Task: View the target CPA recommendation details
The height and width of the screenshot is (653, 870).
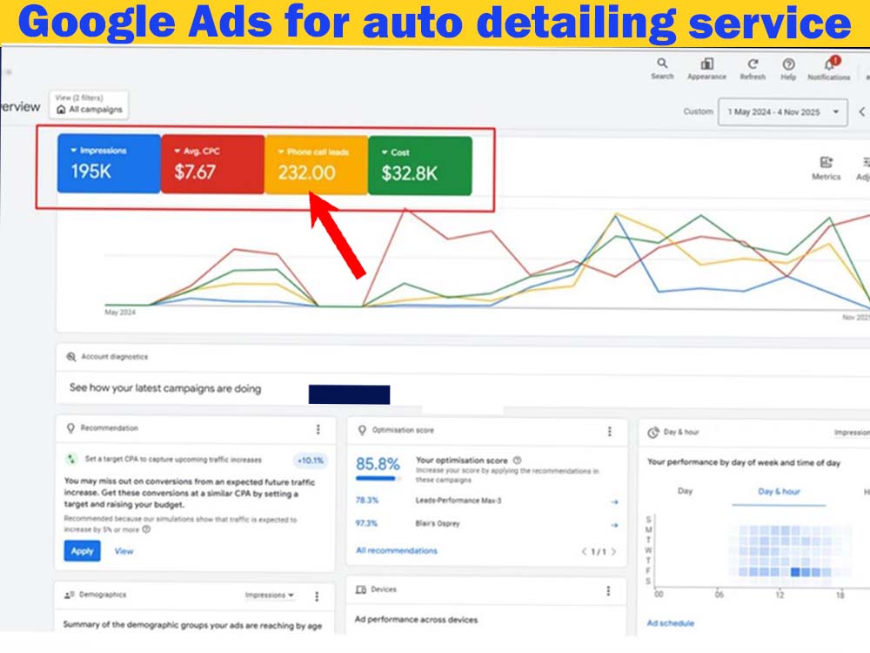Action: (x=124, y=551)
